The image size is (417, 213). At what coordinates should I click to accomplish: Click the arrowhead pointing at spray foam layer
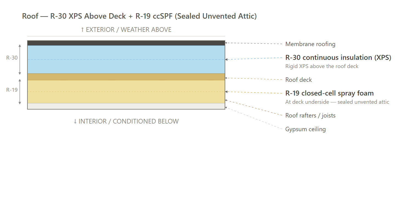pyautogui.click(x=226, y=92)
